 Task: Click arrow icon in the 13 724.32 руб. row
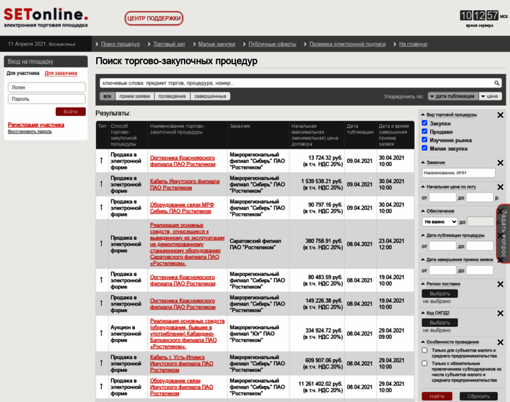tap(101, 160)
